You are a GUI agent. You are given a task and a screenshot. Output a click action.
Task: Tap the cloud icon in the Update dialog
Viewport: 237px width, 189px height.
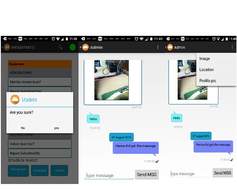click(15, 100)
